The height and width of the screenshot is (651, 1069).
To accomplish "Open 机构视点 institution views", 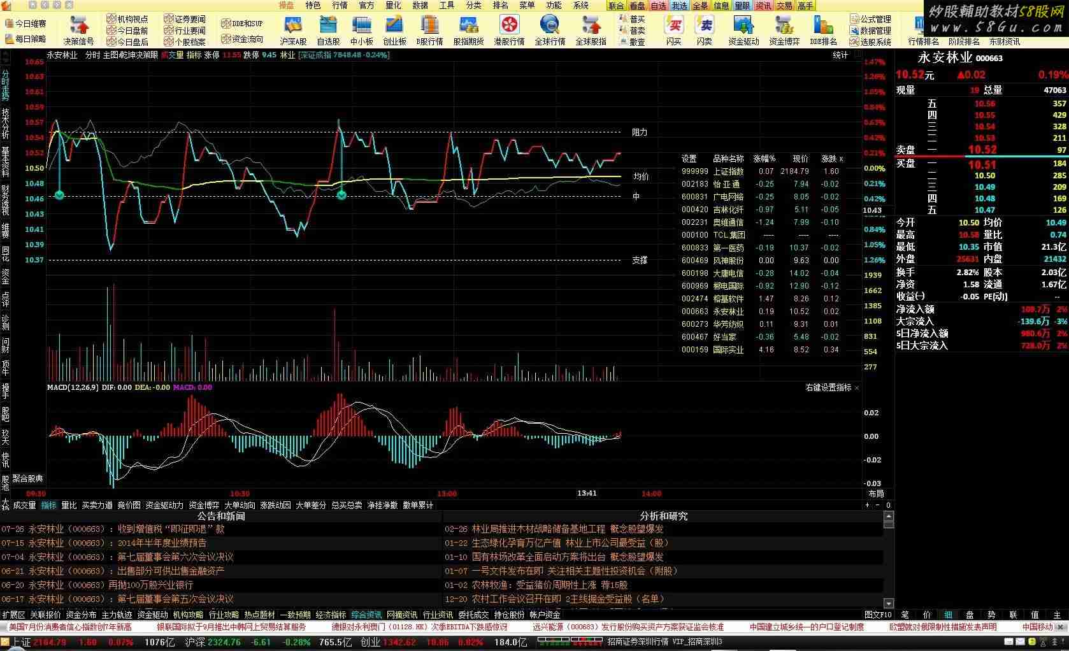I will [x=127, y=19].
